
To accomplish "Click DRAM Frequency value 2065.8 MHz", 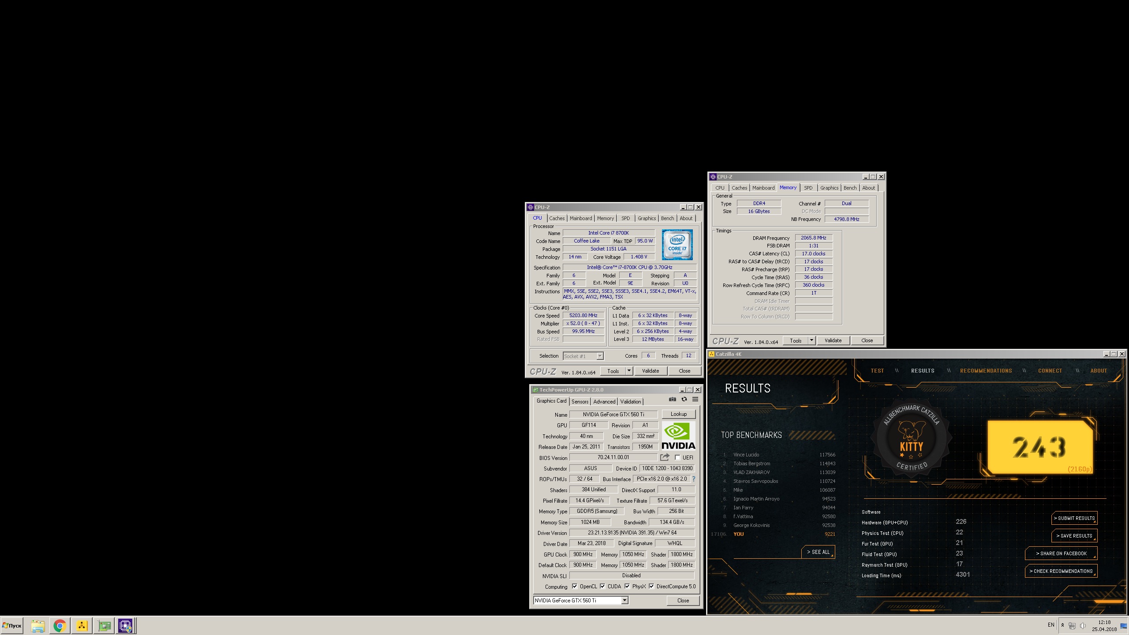I will [813, 238].
